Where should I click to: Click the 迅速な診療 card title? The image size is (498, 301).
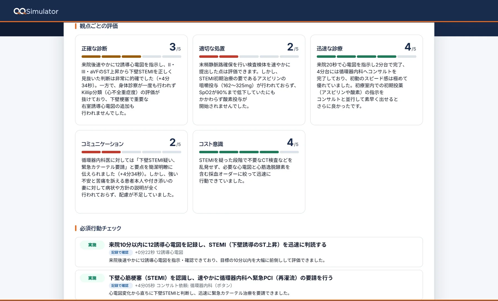[330, 49]
